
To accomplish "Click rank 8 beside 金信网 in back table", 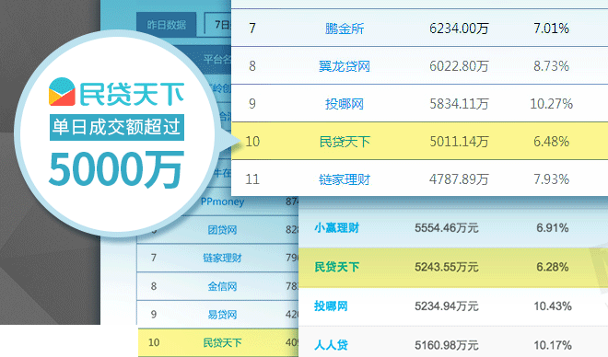I will point(154,286).
